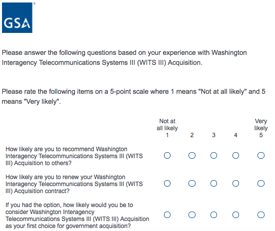Rate recommend WITS III as 3
275x231 pixels.
click(x=213, y=155)
